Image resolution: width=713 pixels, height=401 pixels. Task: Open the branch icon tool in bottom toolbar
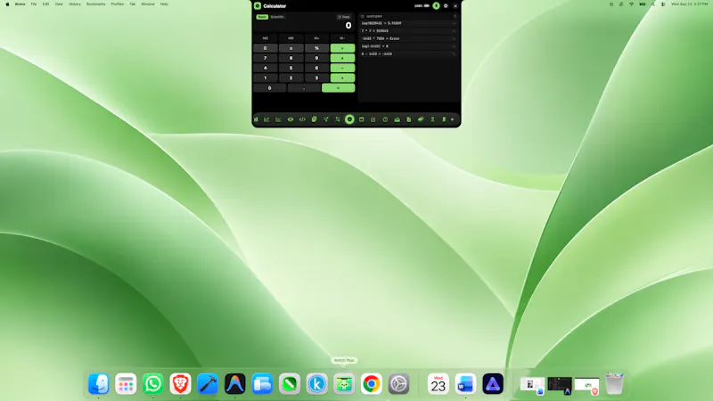pos(325,119)
